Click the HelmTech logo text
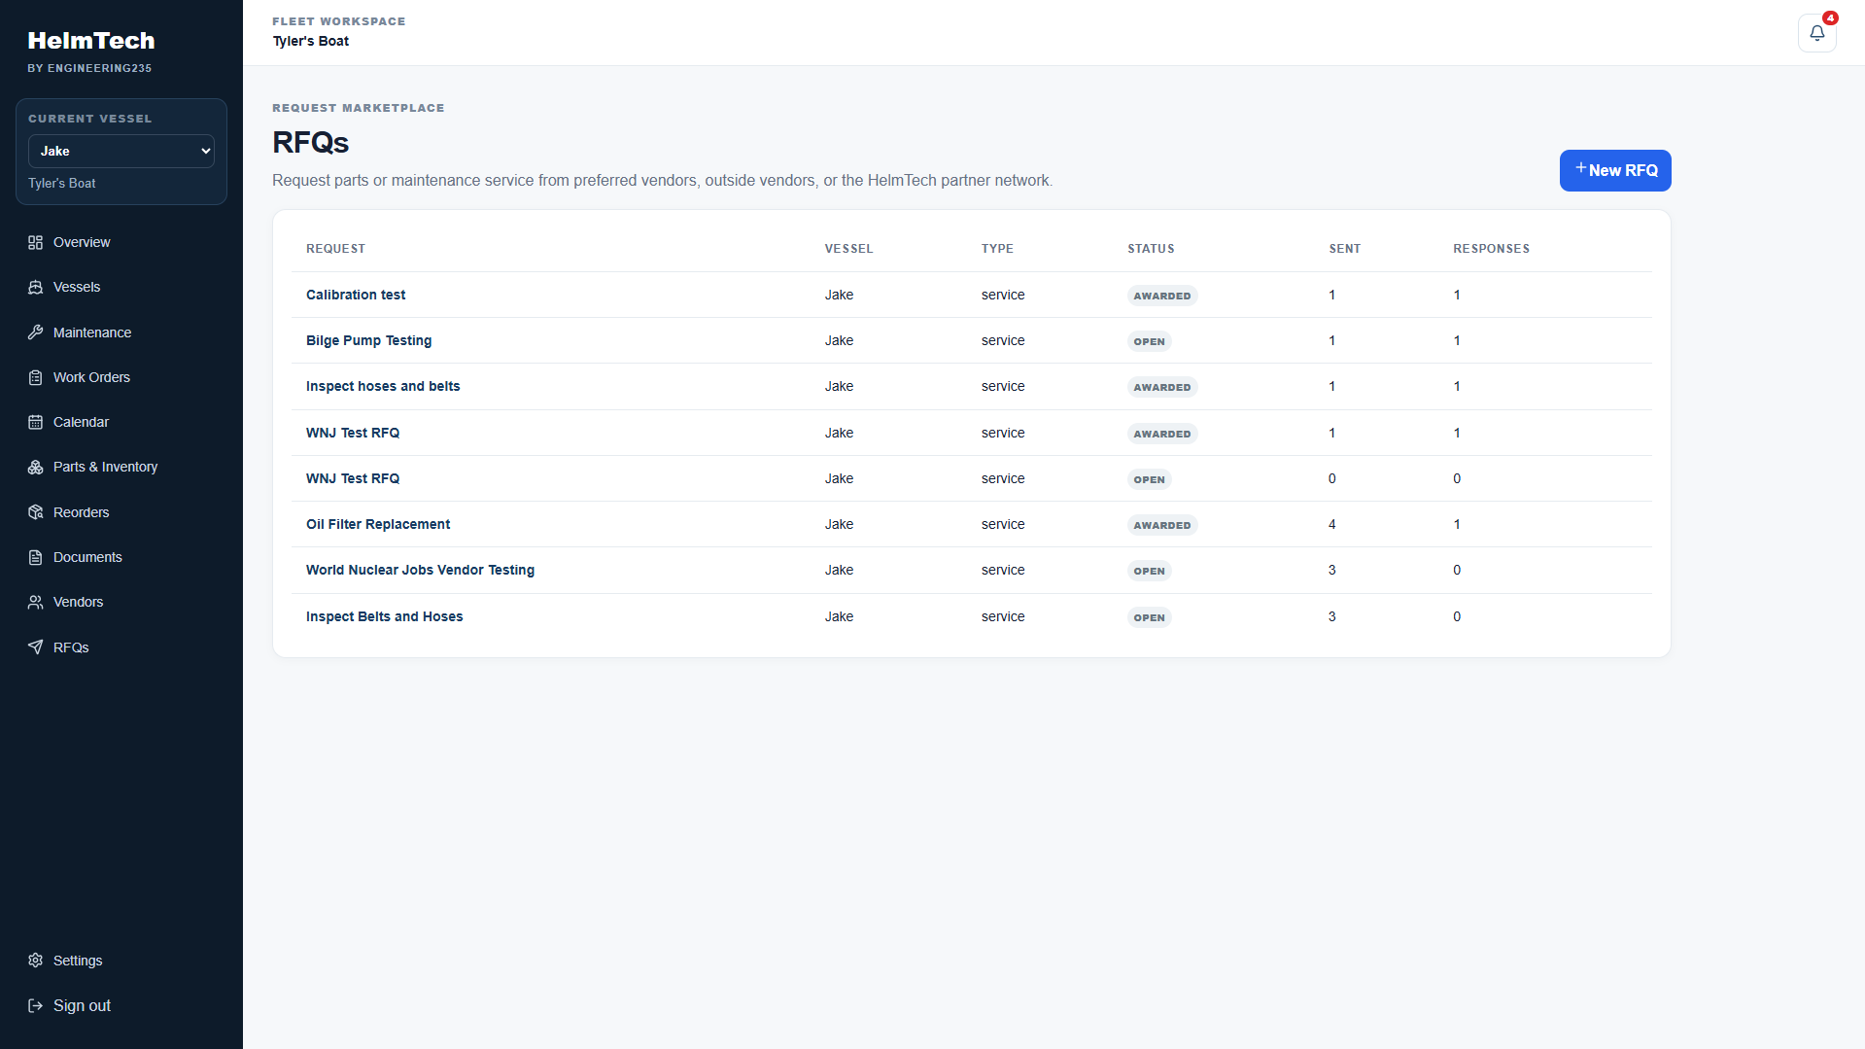 coord(91,40)
